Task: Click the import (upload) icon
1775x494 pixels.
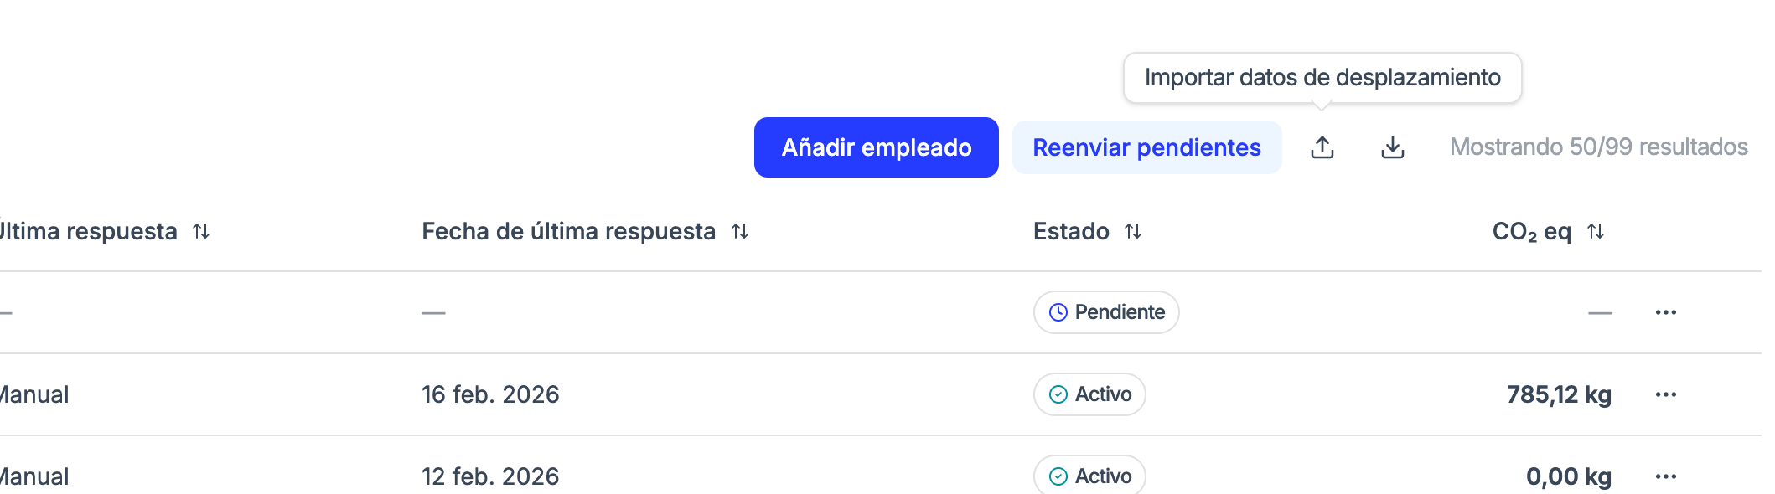Action: (x=1322, y=146)
